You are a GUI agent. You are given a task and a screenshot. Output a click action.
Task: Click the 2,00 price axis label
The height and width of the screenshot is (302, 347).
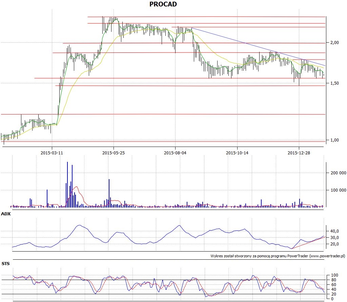(334, 42)
